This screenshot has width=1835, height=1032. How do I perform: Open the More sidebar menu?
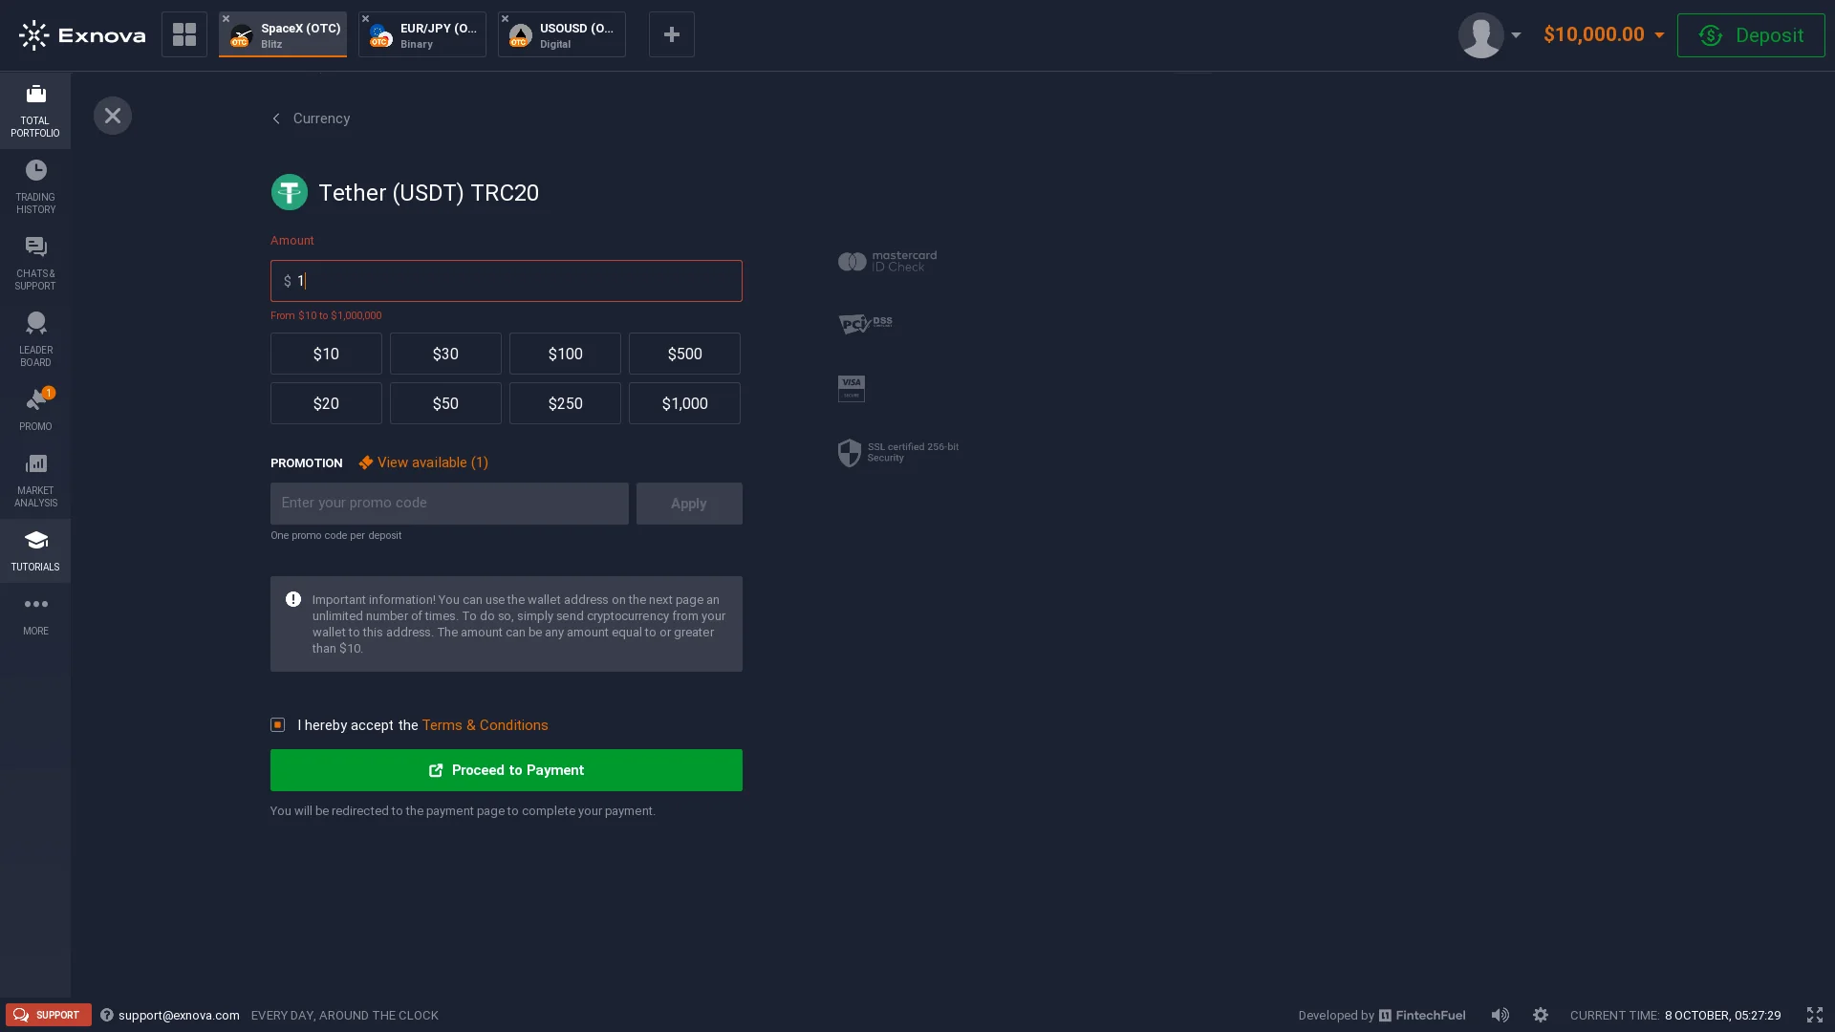click(35, 614)
